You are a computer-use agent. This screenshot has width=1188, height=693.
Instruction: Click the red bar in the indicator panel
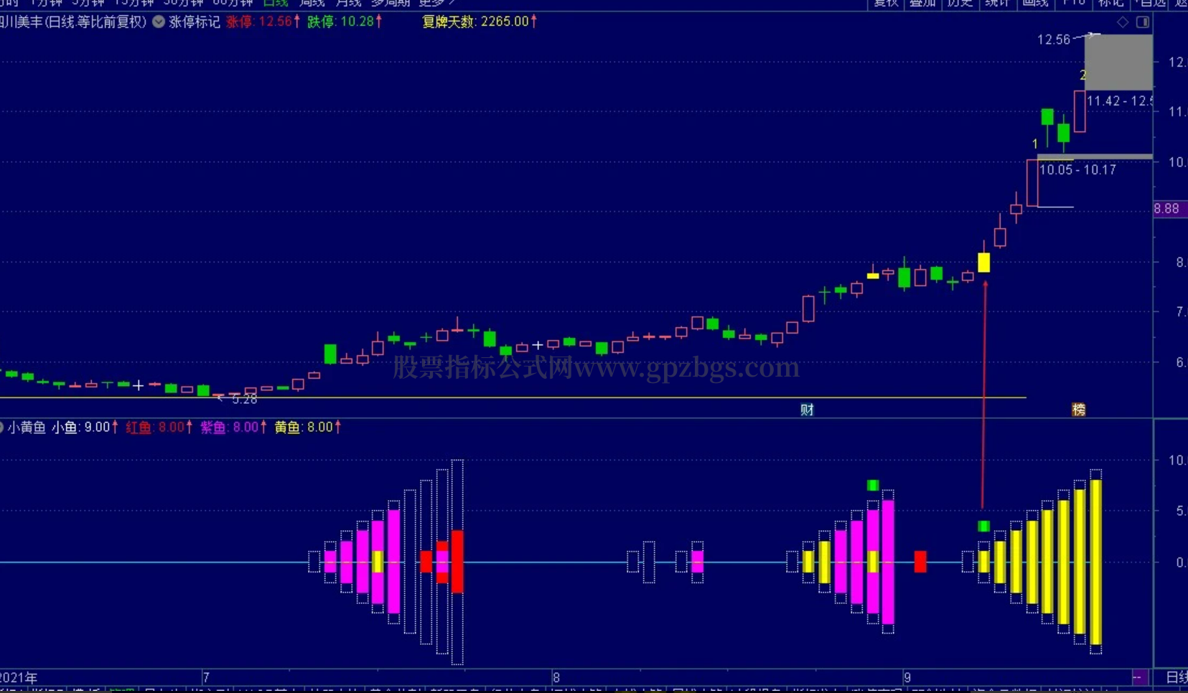(920, 562)
